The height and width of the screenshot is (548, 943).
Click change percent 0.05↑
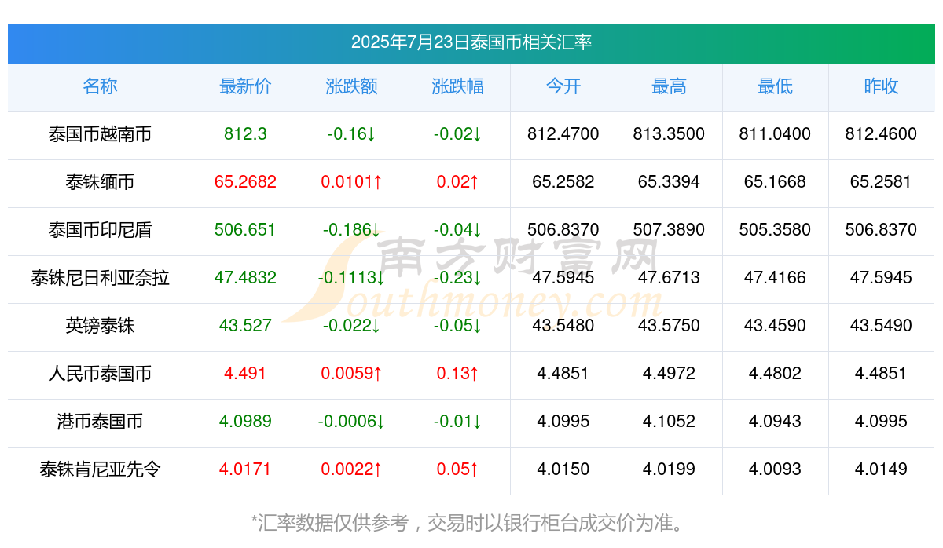click(457, 469)
